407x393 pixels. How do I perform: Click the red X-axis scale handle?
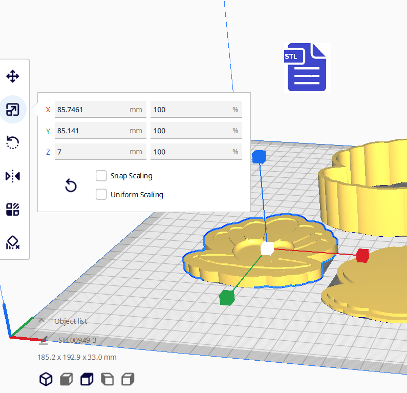pyautogui.click(x=362, y=255)
